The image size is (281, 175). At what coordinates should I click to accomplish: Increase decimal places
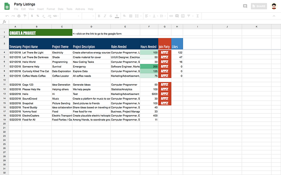[49, 16]
